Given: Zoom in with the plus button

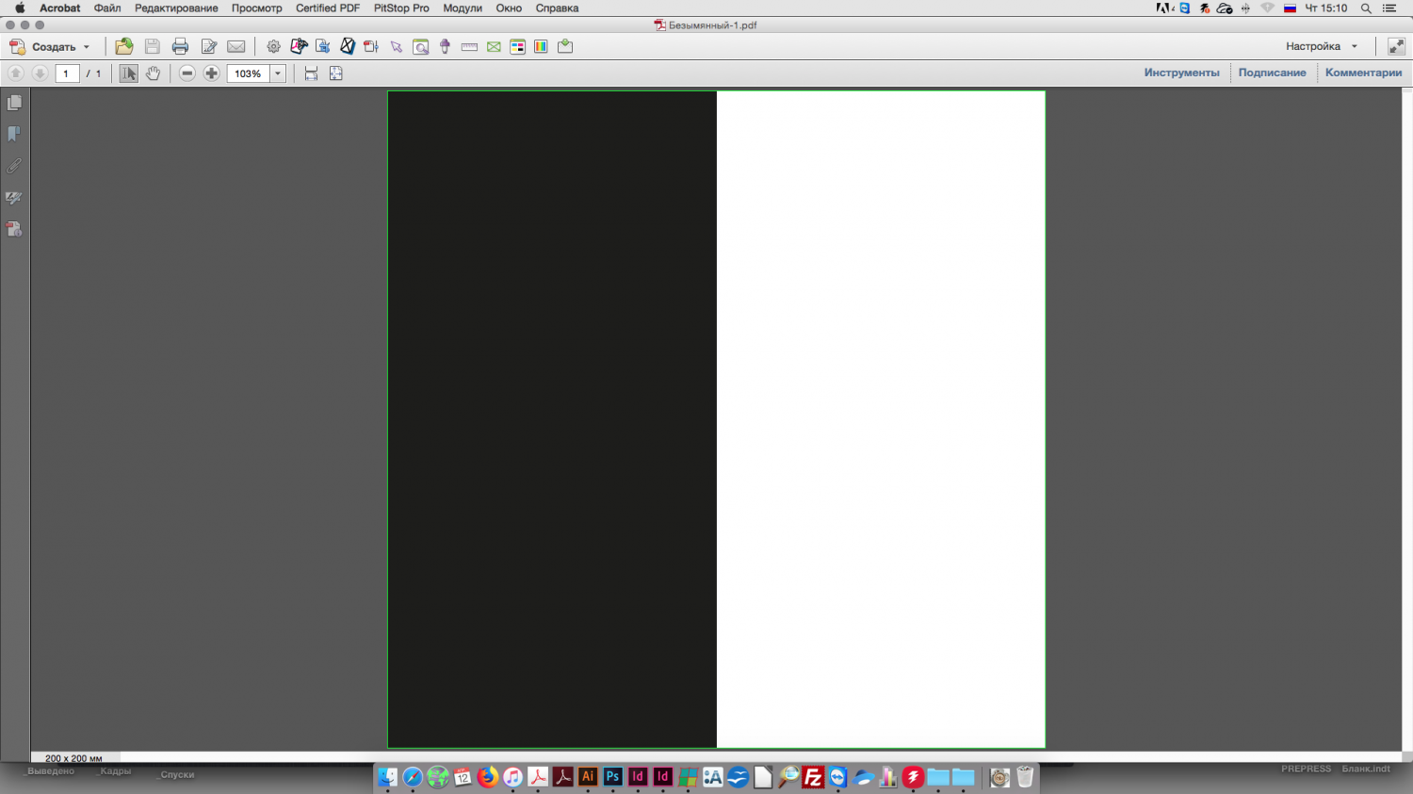Looking at the screenshot, I should point(212,73).
